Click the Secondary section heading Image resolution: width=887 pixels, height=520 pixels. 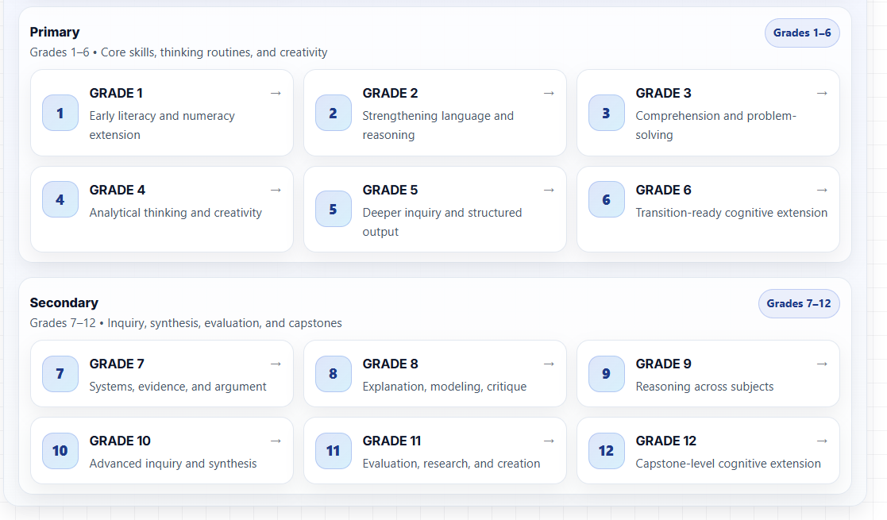tap(64, 302)
